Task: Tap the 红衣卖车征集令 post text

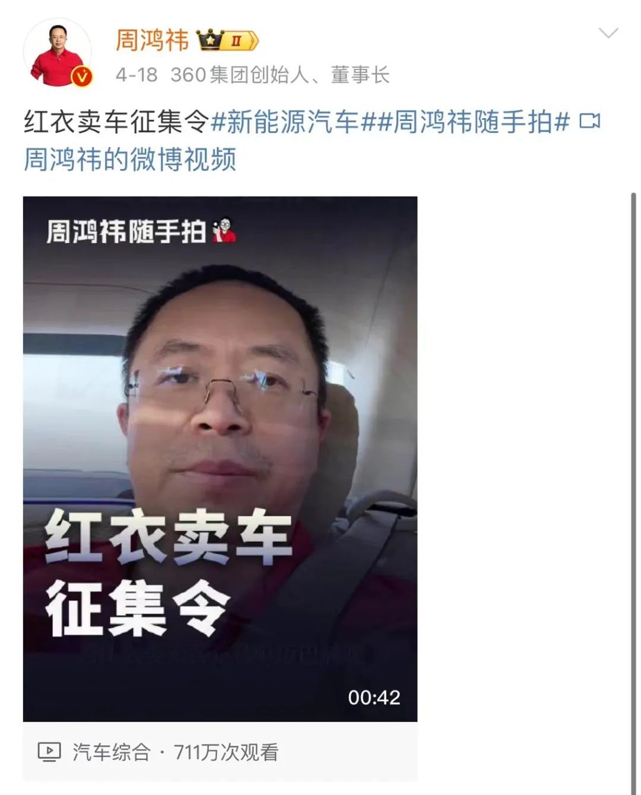Action: click(116, 122)
